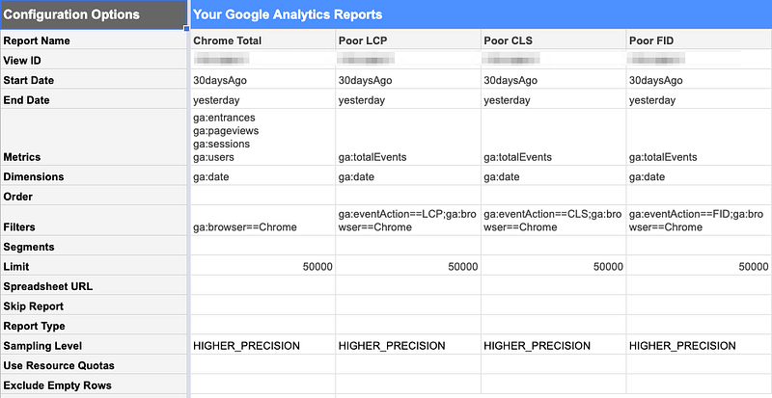Select the blurred View ID cell under Poor LCP
Viewport: 772px width, 398px height.
point(407,60)
